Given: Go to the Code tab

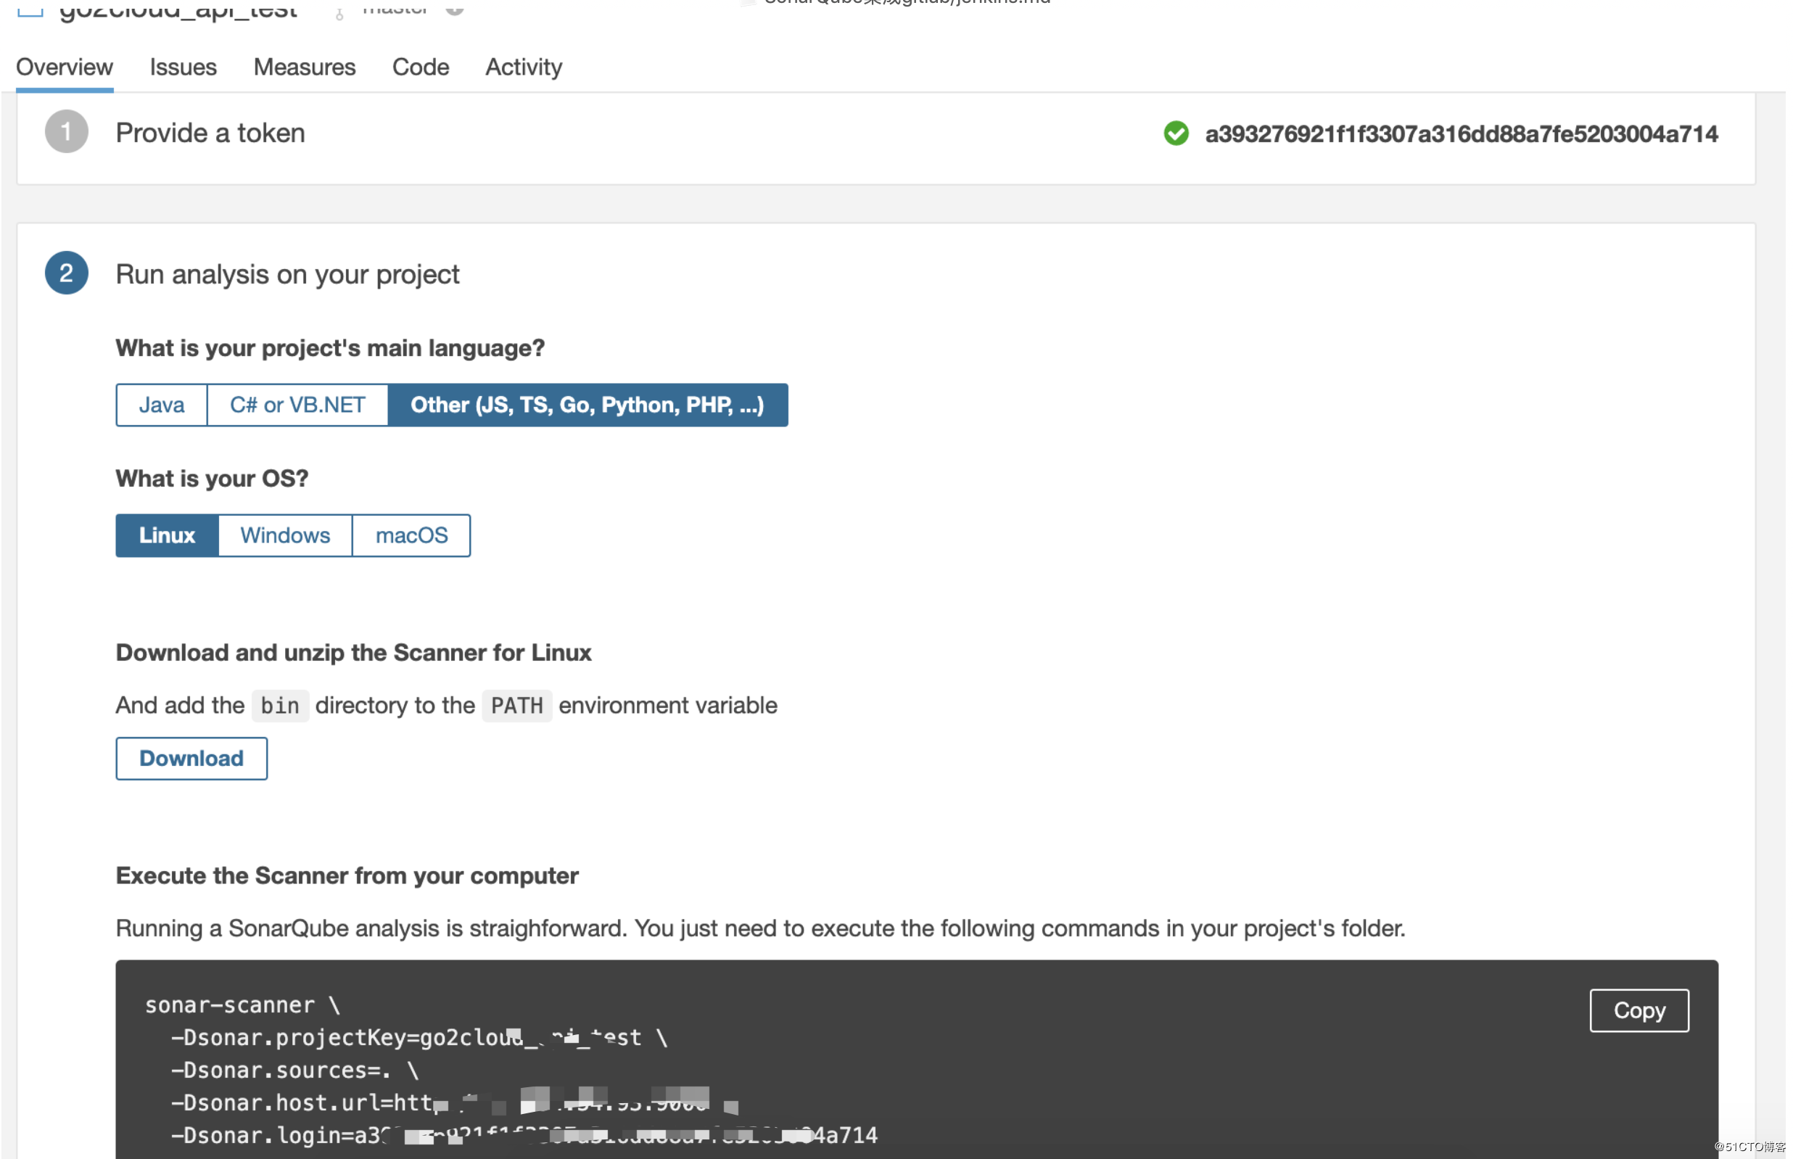Looking at the screenshot, I should [x=420, y=67].
